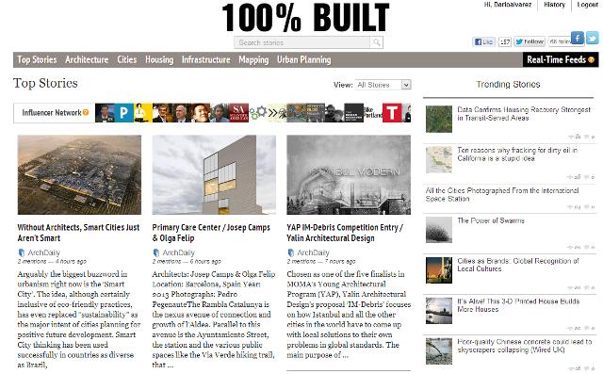Open the blue P influencer logo

(123, 113)
